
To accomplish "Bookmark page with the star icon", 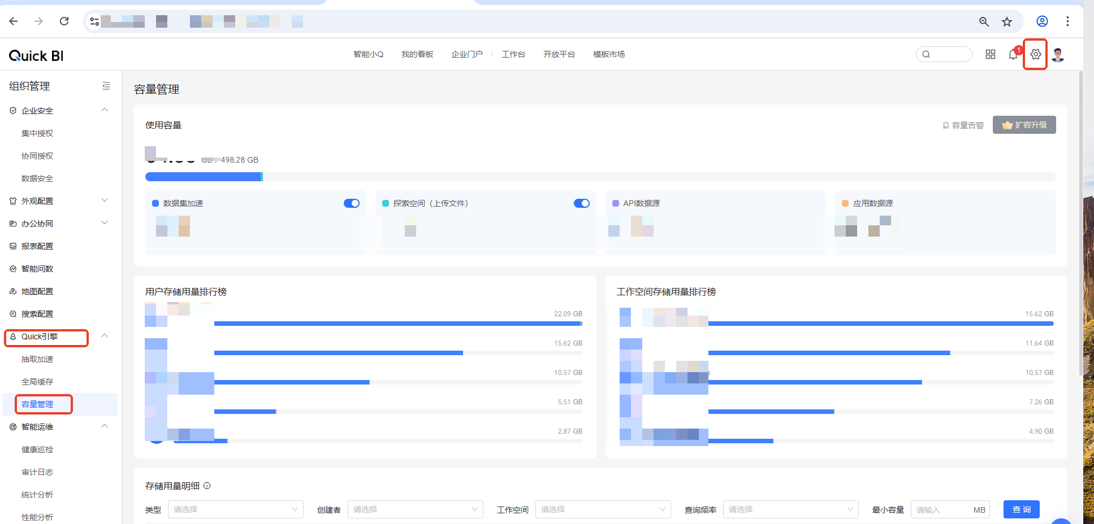I will 1007,21.
